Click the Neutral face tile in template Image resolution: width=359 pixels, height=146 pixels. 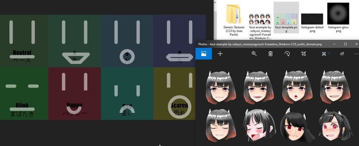point(24,41)
